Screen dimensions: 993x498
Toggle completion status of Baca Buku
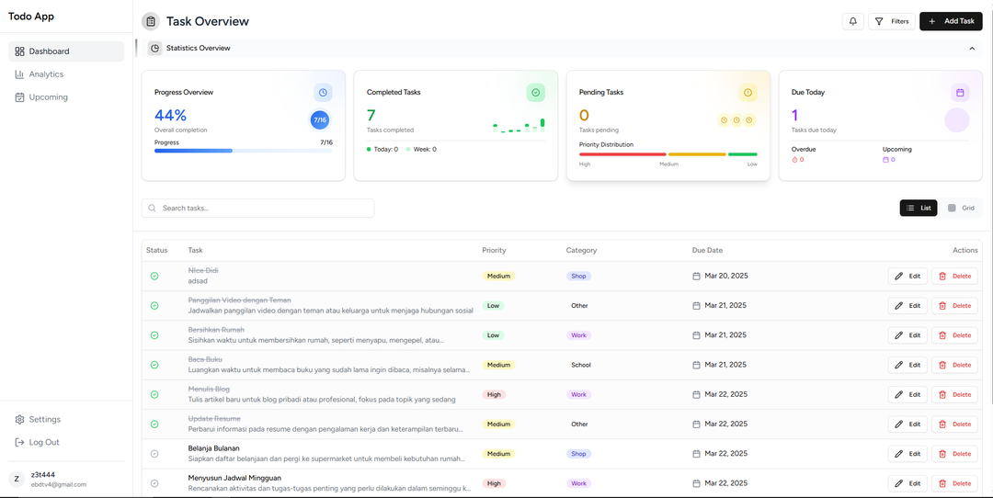154,365
